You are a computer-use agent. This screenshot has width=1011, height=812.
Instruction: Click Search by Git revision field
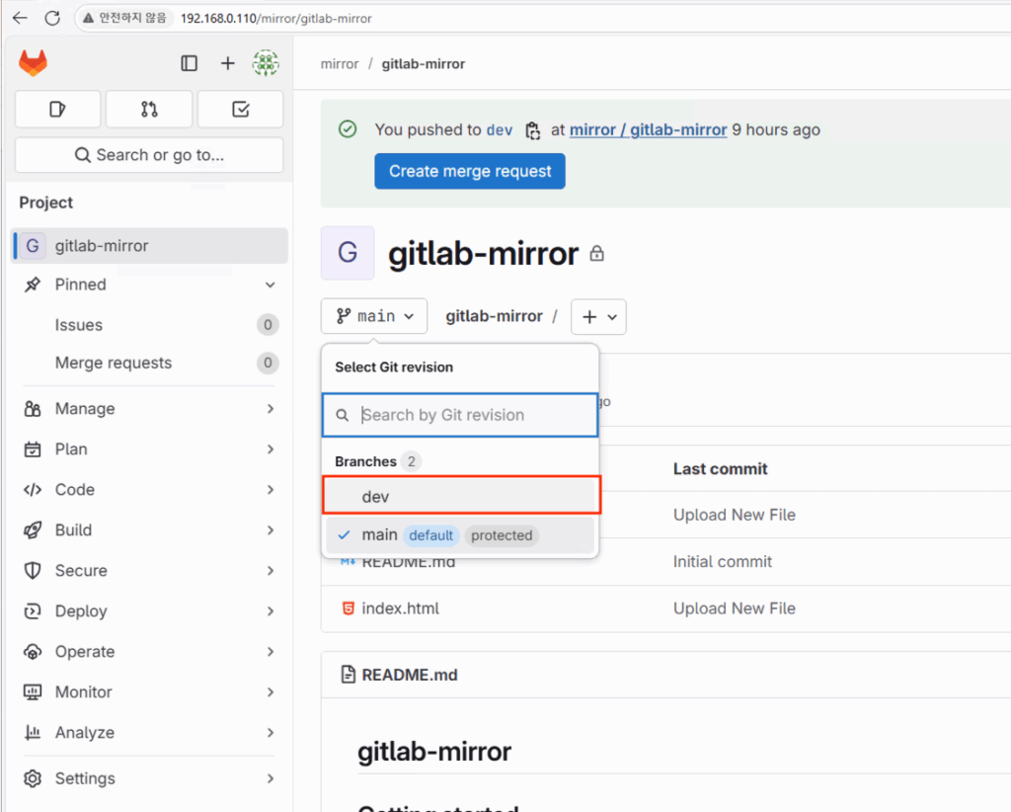click(460, 415)
